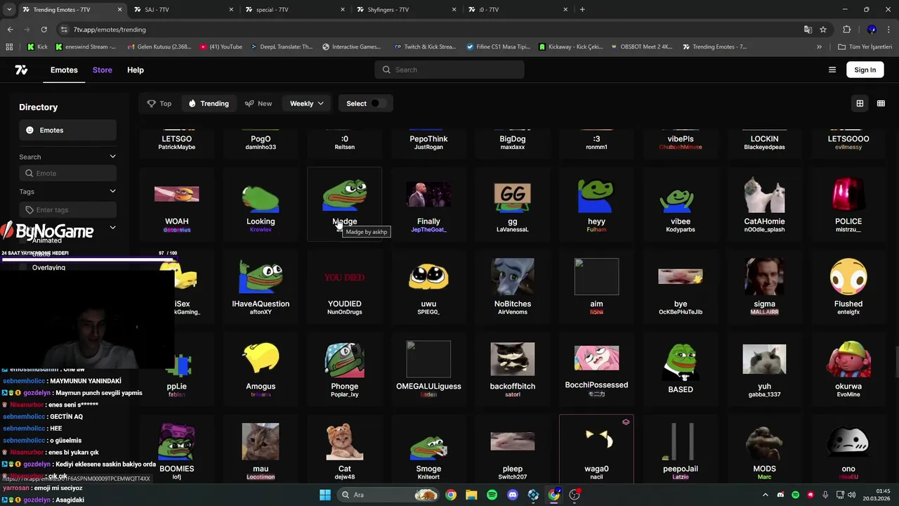Image resolution: width=899 pixels, height=506 pixels.
Task: Show hidden system tray icons
Action: point(766,495)
